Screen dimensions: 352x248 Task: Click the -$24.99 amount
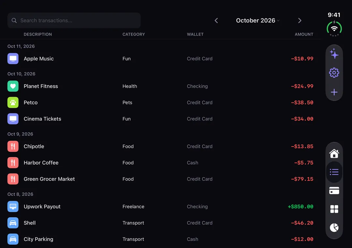[302, 86]
